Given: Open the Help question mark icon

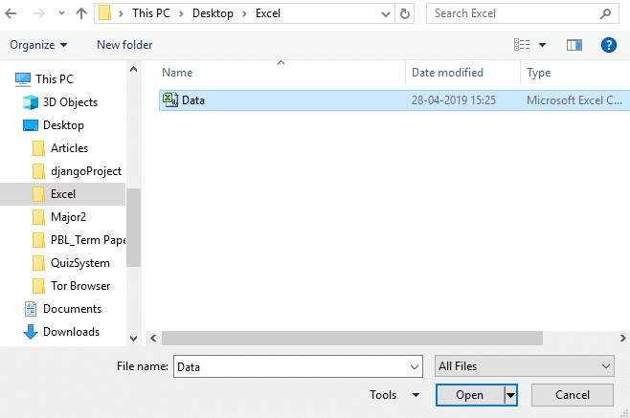Looking at the screenshot, I should coord(608,45).
